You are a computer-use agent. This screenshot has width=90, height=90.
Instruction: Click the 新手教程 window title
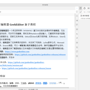click(45, 5)
